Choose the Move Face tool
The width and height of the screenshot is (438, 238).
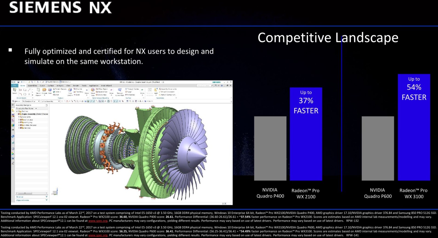pyautogui.click(x=93, y=91)
